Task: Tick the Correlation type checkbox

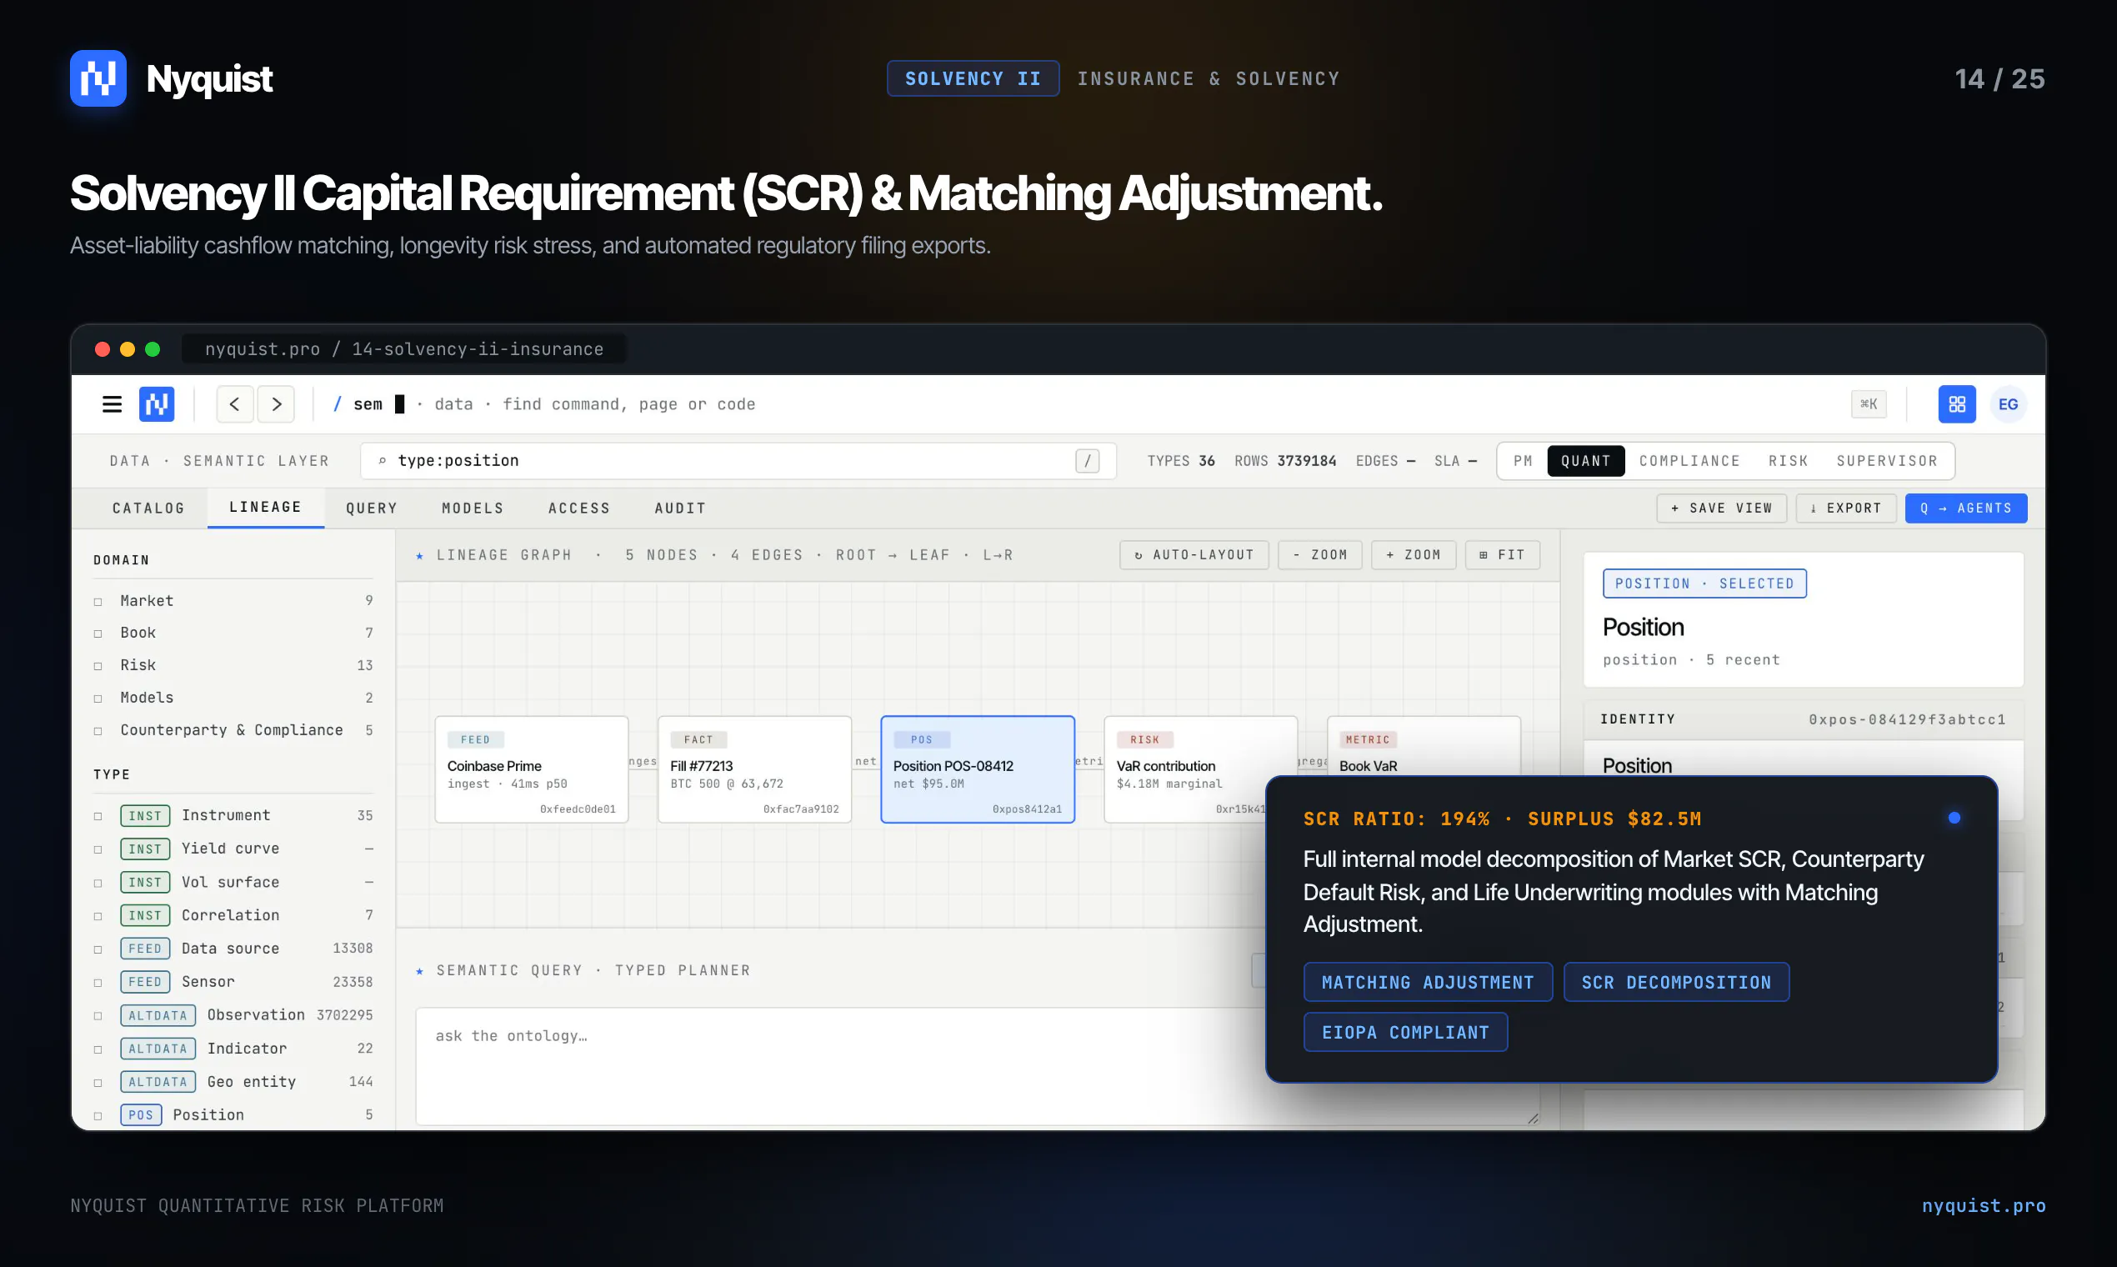Action: [98, 916]
